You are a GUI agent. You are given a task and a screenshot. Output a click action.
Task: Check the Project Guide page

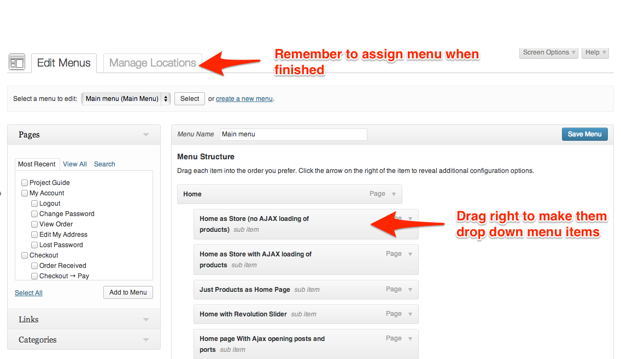[x=25, y=183]
